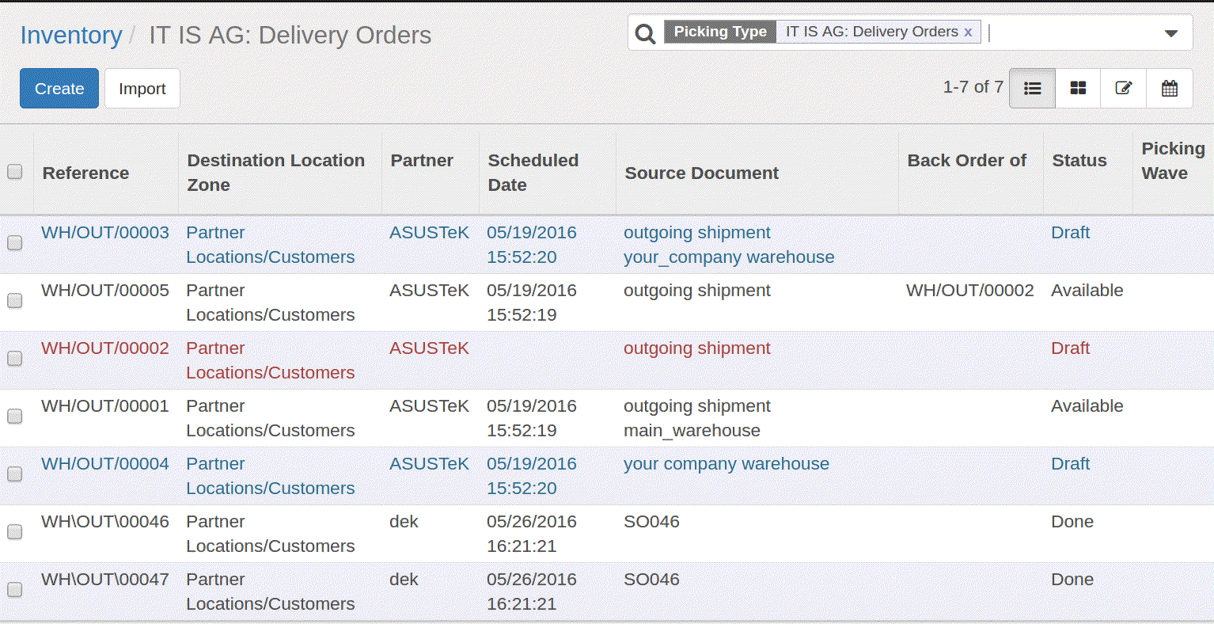Check the box for WH/OUT/00003
Viewport: 1214px width, 624px height.
(x=14, y=243)
